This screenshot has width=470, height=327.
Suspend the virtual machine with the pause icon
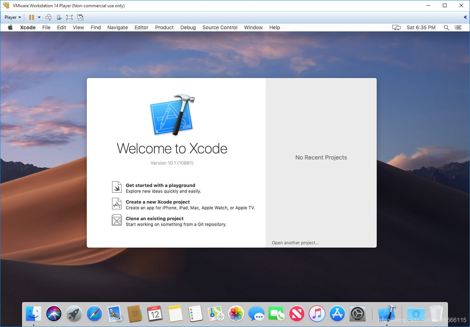(32, 17)
